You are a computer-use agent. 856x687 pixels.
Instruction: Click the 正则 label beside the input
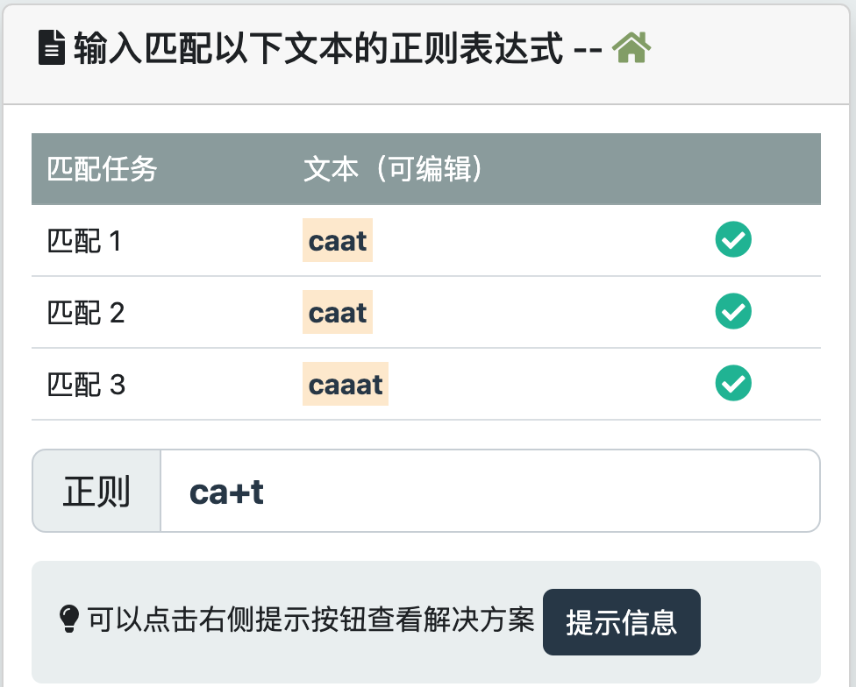pos(96,492)
